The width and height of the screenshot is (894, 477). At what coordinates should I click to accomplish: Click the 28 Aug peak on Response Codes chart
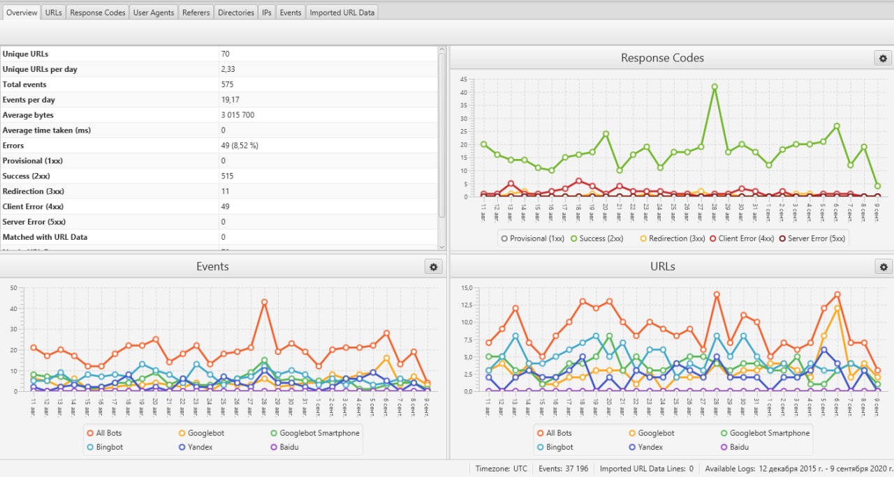(x=715, y=86)
